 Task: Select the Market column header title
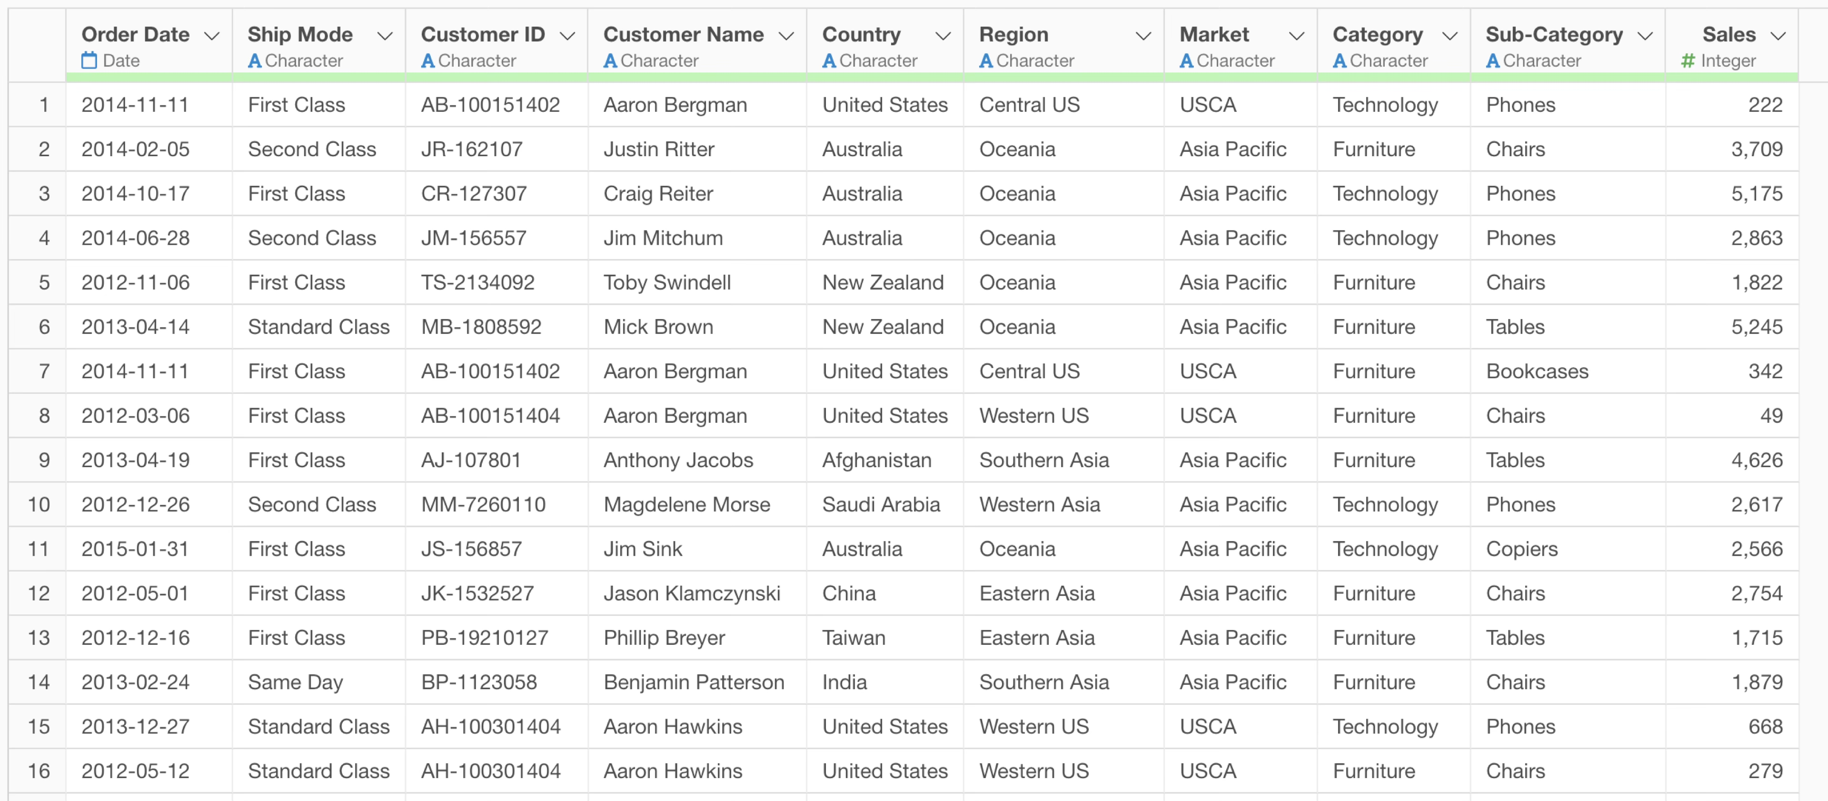point(1214,34)
